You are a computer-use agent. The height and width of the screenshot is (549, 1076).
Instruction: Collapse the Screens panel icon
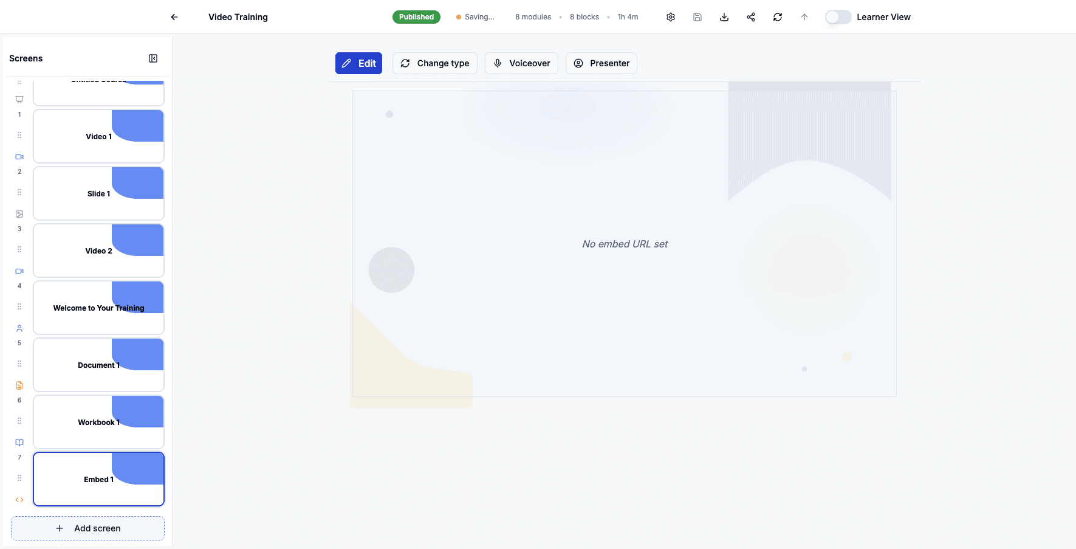click(x=153, y=58)
